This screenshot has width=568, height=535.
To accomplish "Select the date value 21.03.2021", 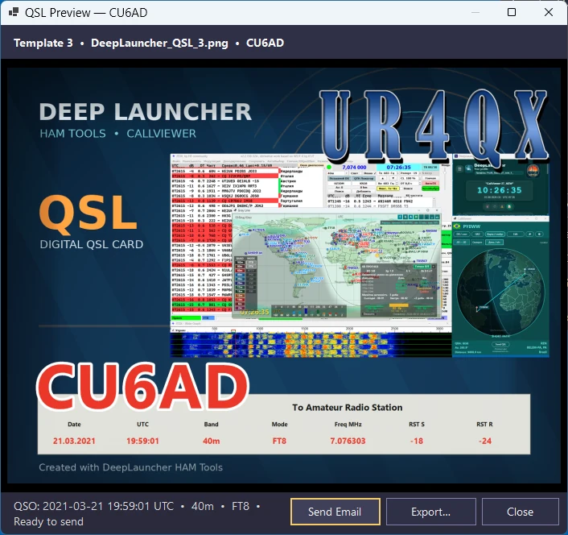I will tap(74, 441).
